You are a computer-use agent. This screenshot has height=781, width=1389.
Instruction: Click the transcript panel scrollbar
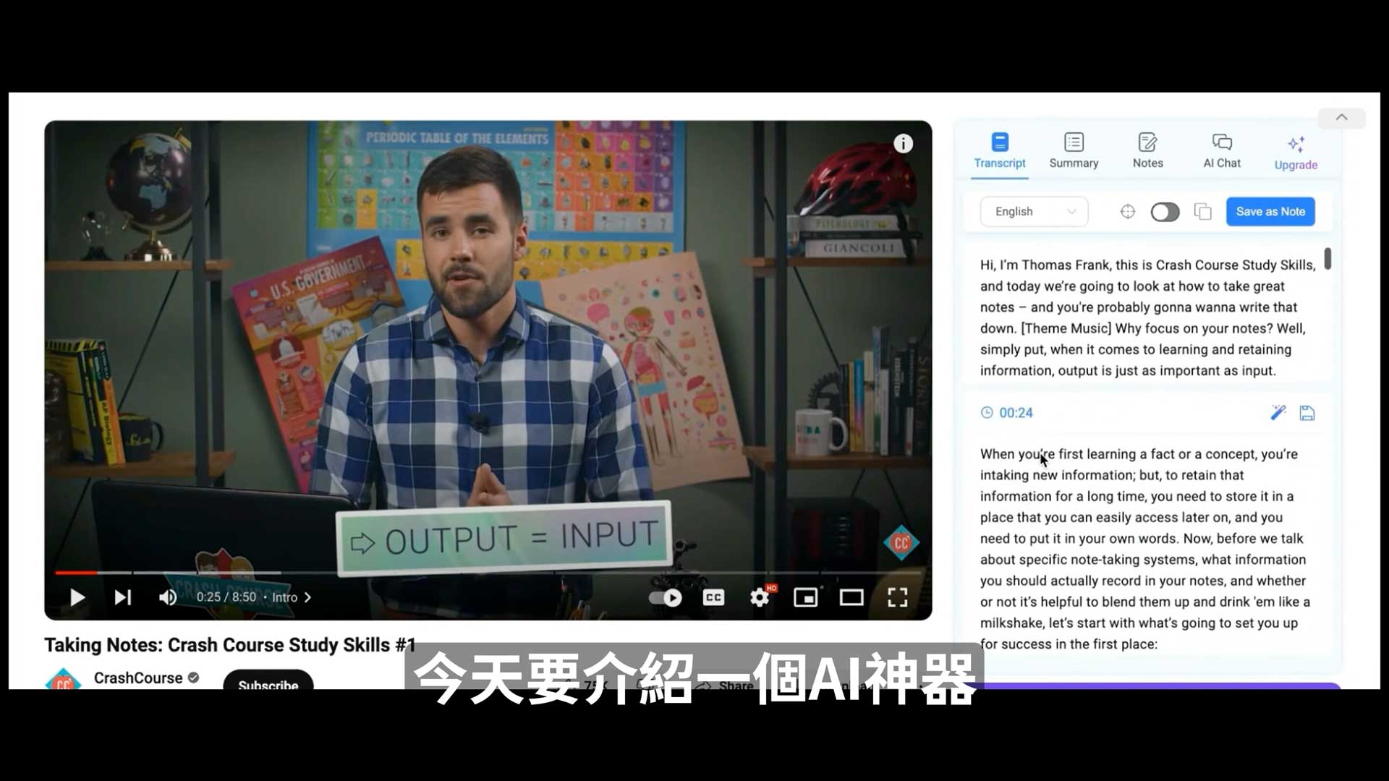pyautogui.click(x=1328, y=259)
